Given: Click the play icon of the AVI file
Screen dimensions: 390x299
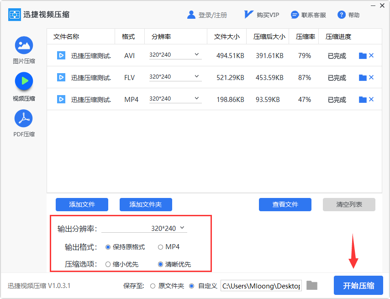Looking at the screenshot, I should point(61,55).
